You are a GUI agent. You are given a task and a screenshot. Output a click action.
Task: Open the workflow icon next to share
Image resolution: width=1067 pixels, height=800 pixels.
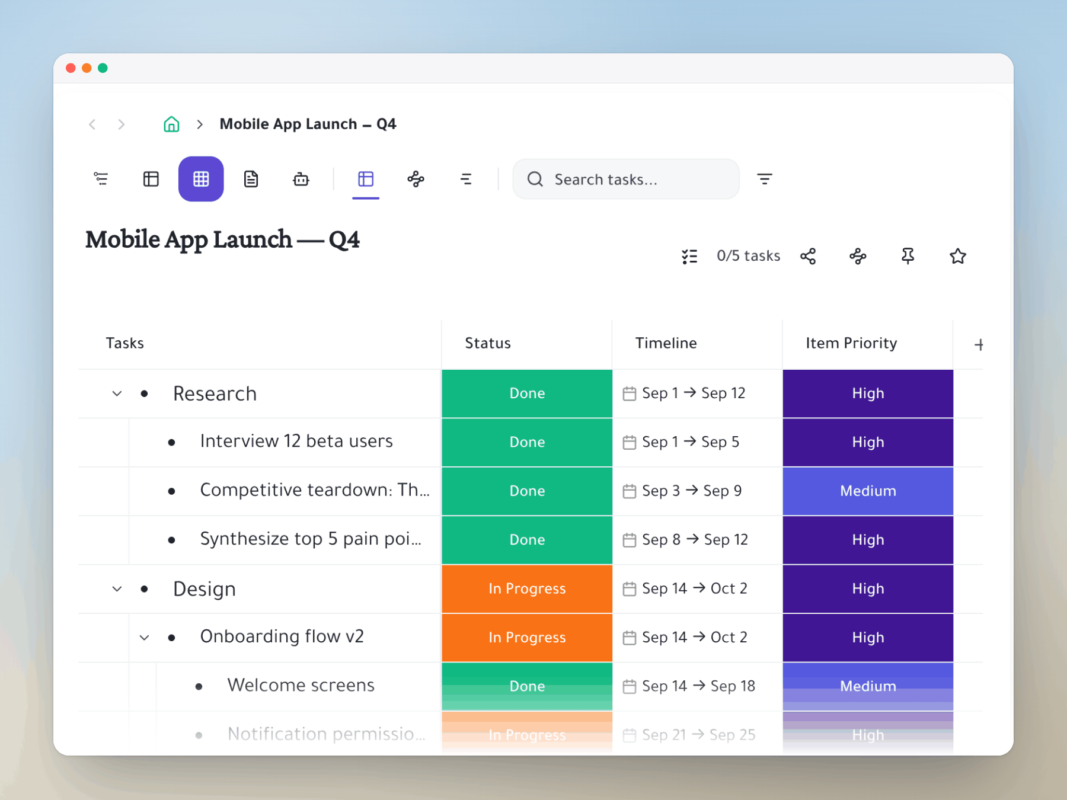pos(858,256)
